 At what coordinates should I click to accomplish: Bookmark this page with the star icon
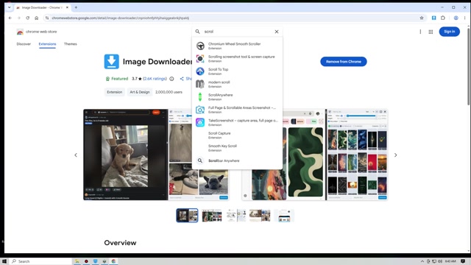pyautogui.click(x=422, y=18)
